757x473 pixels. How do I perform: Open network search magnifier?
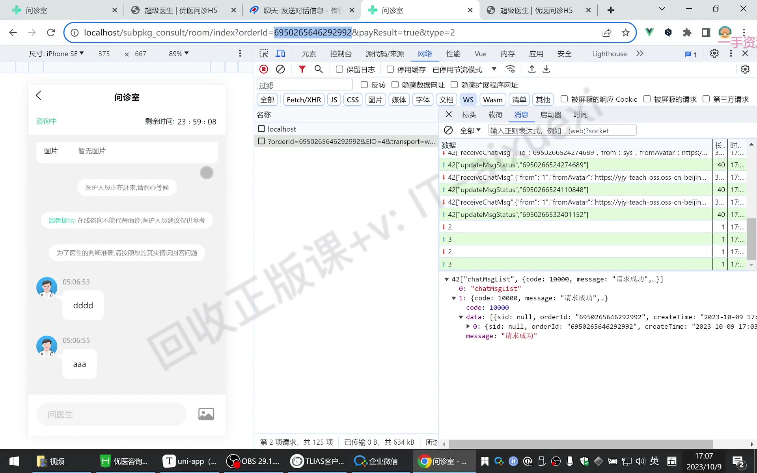319,69
